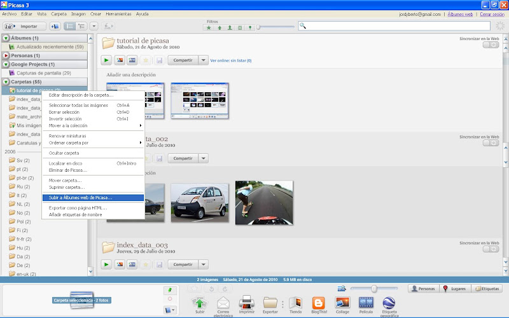Choose Editar descripción de la carpeta
The image size is (509, 318).
[x=93, y=95]
